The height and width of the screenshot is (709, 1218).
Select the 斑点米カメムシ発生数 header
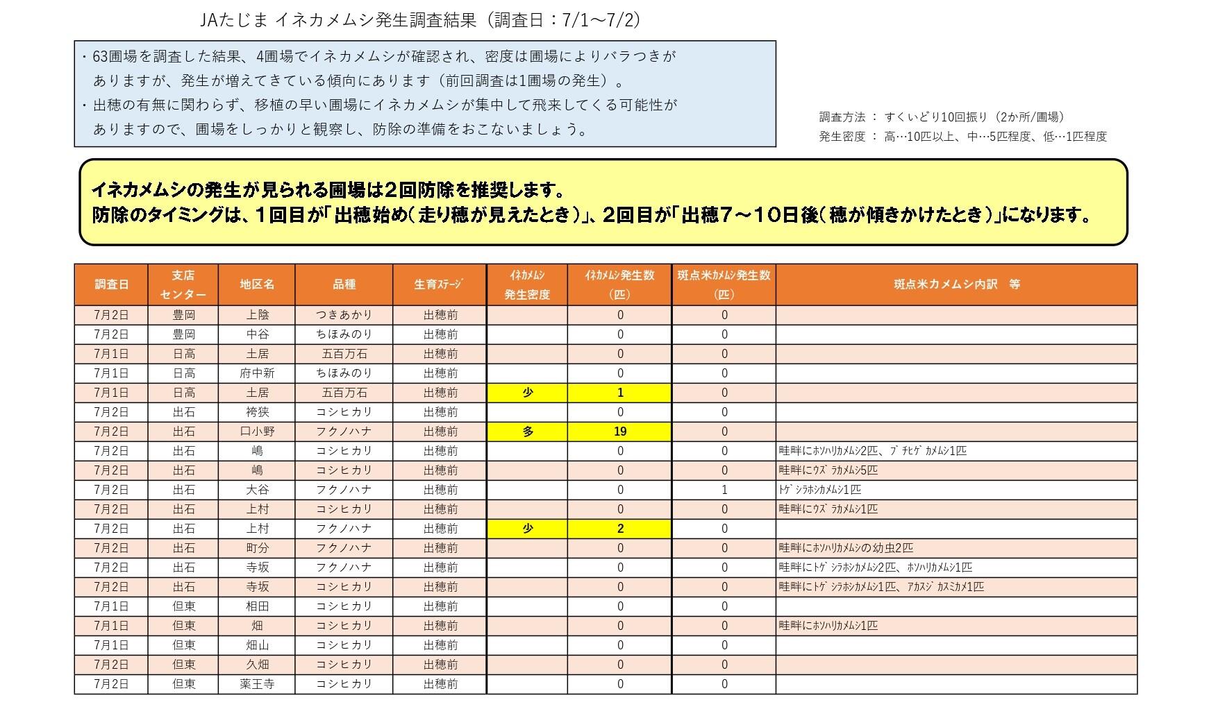click(x=724, y=284)
